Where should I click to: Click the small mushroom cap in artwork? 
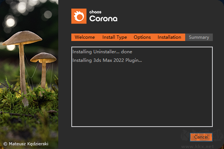(43, 57)
